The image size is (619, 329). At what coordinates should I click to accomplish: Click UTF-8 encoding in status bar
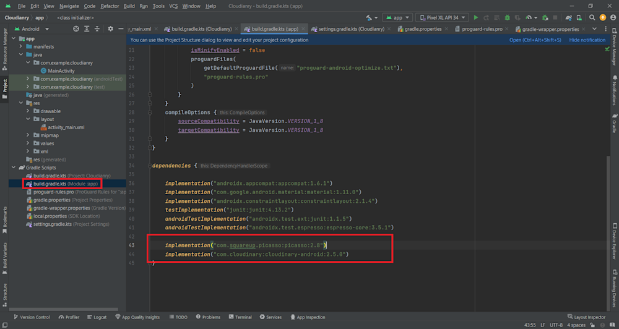pyautogui.click(x=556, y=325)
